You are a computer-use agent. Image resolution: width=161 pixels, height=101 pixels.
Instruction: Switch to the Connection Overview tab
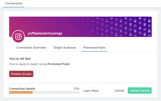point(31,48)
